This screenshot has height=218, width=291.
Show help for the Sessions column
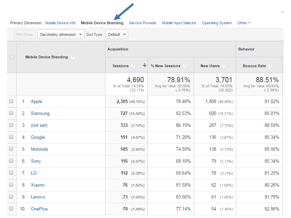coord(133,66)
